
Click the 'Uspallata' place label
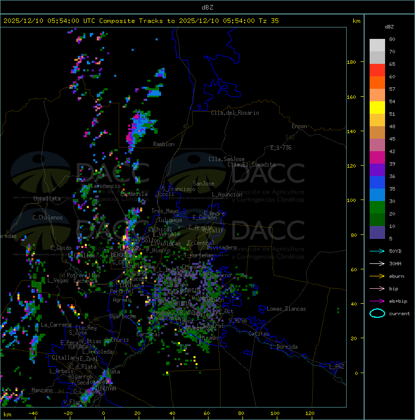click(47, 199)
